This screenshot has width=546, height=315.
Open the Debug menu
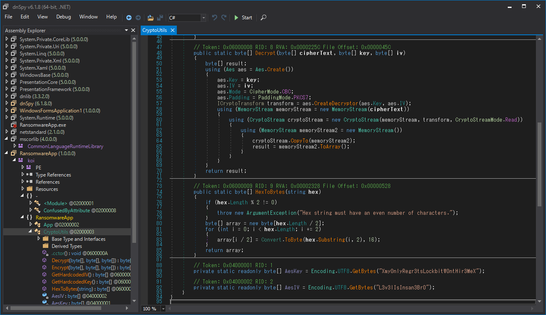click(x=63, y=17)
